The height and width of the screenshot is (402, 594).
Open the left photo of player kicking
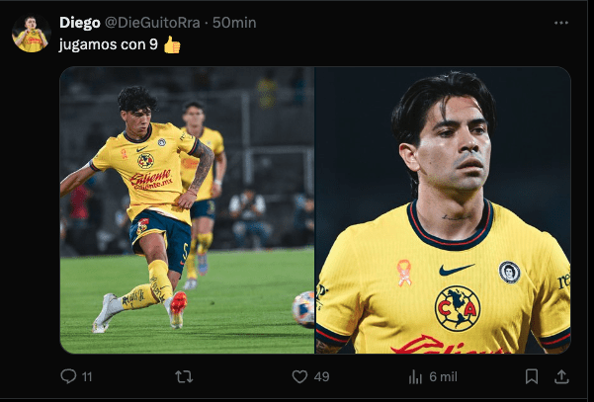tap(187, 209)
